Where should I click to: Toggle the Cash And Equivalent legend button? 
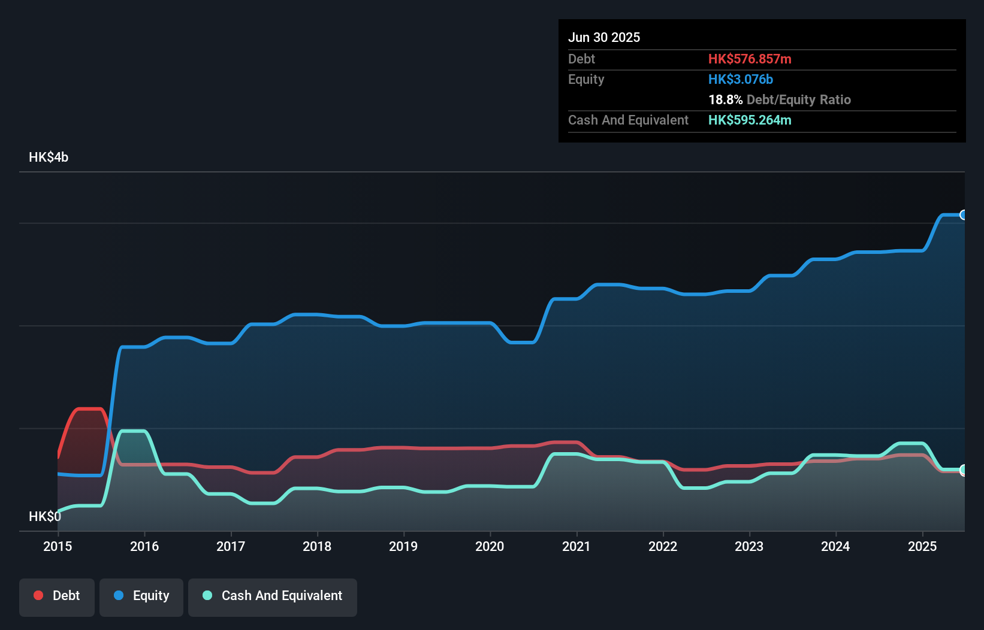click(273, 597)
